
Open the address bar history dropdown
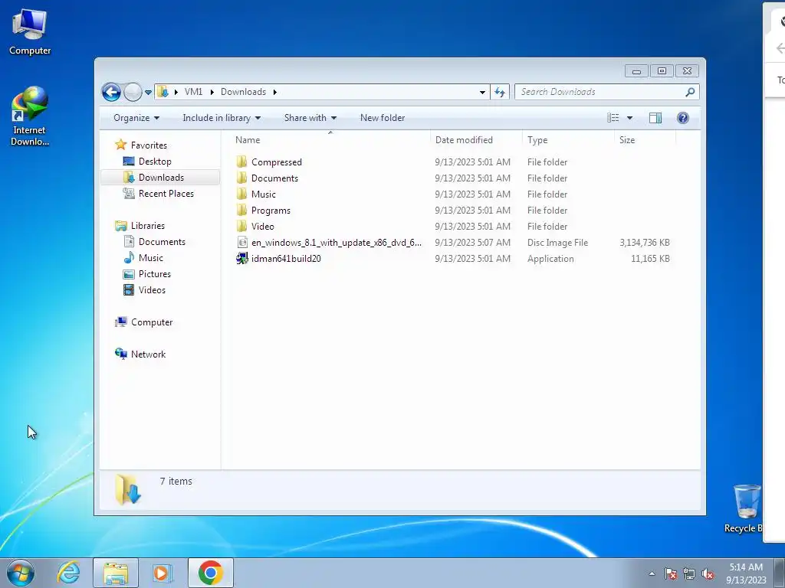(482, 92)
